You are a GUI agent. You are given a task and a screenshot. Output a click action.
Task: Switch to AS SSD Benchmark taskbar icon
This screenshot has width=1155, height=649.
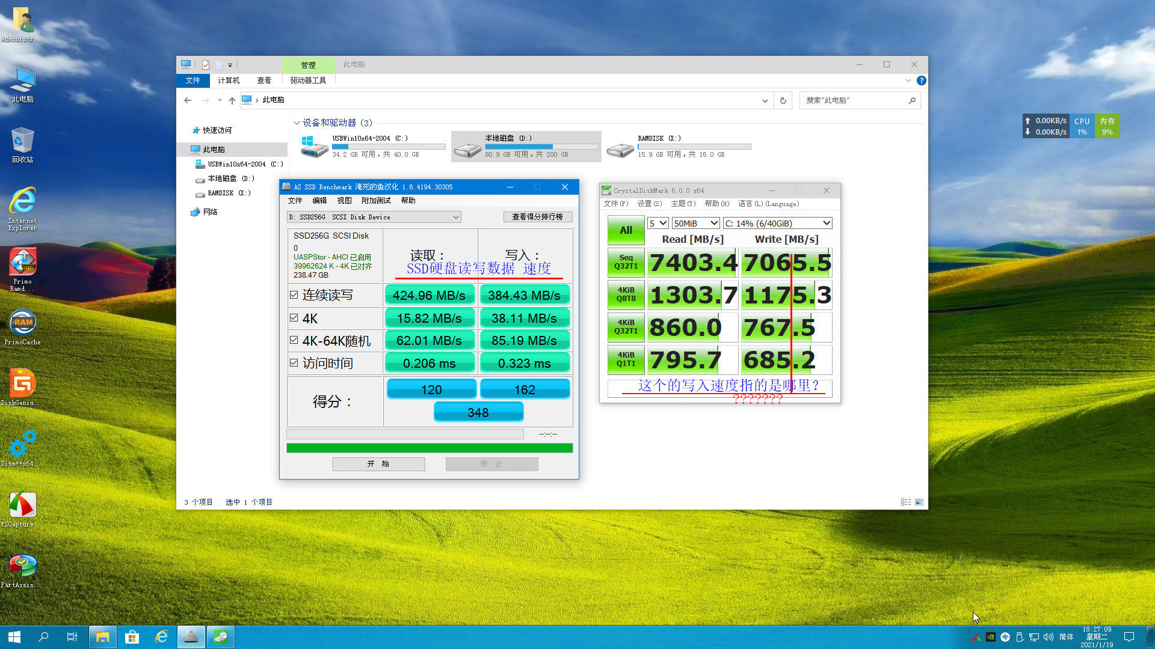[x=191, y=637]
